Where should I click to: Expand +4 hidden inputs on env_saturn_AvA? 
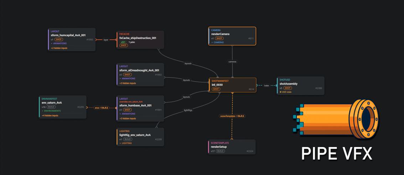[50, 116]
